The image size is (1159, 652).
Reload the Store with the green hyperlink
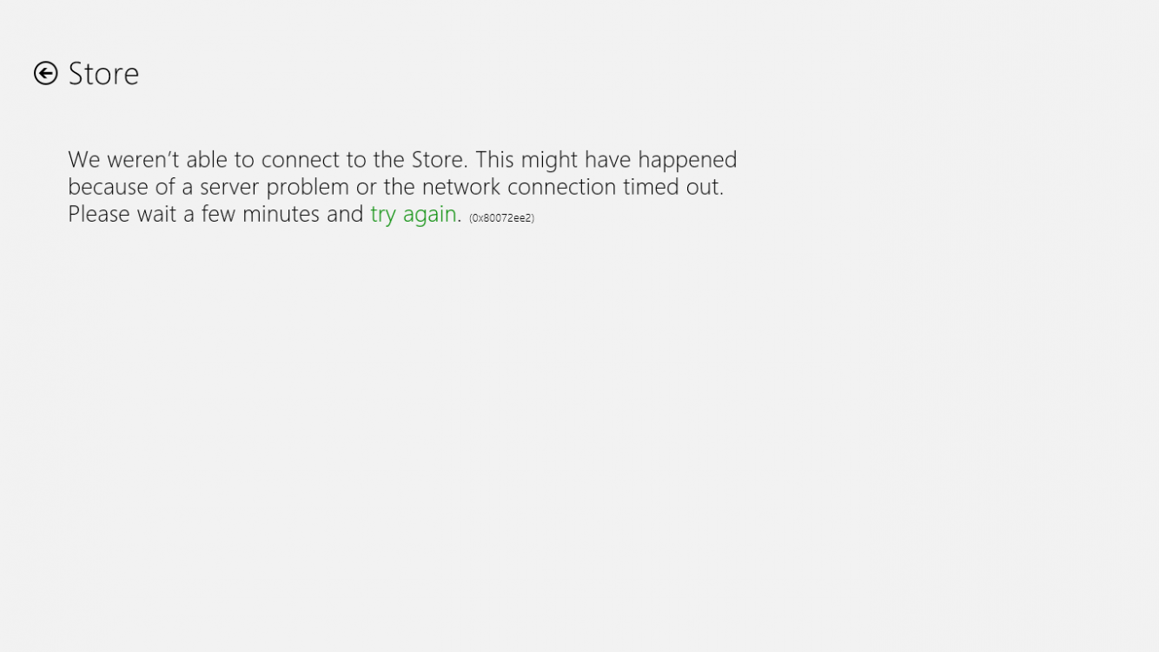click(x=414, y=214)
